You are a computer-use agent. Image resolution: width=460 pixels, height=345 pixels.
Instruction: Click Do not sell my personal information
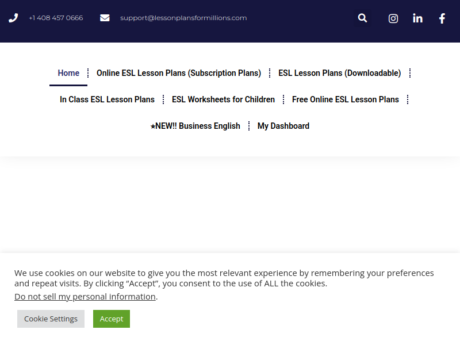(85, 297)
